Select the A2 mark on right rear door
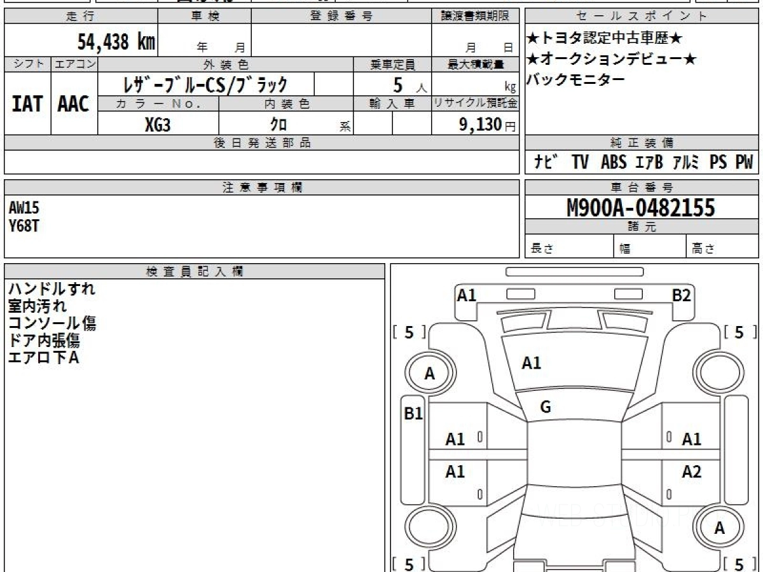The width and height of the screenshot is (763, 572). 691,472
